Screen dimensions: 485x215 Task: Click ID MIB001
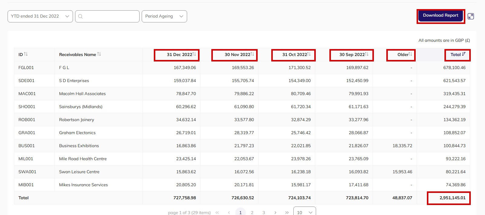click(26, 185)
